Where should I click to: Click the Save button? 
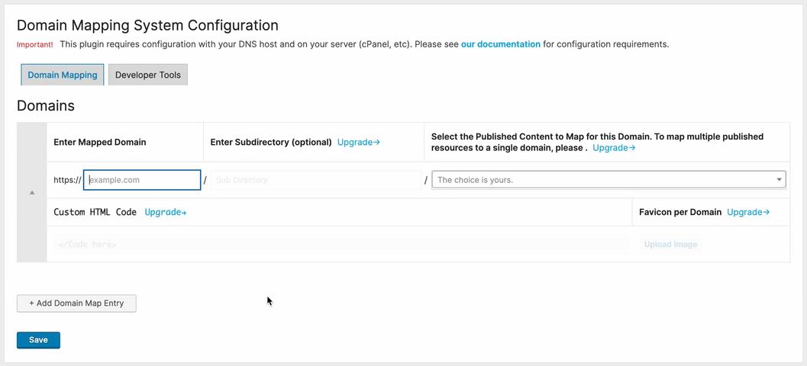point(39,340)
